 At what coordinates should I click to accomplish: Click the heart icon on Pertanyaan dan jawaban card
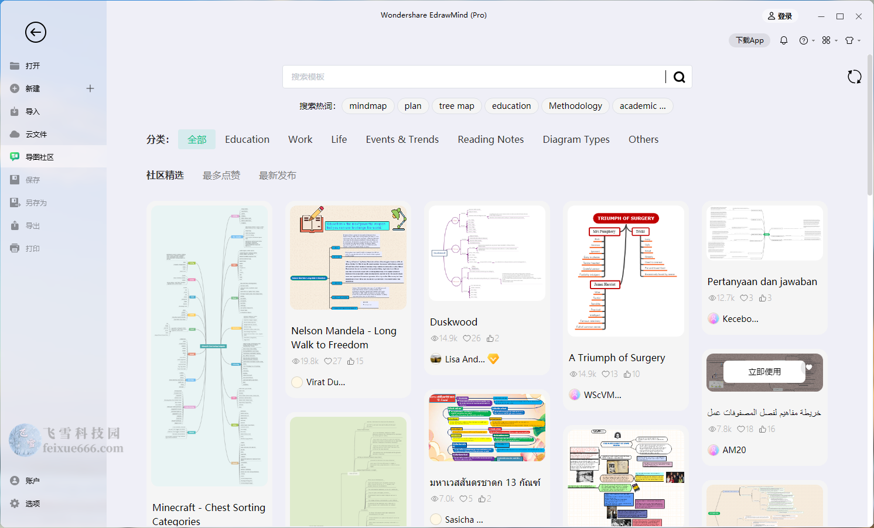pos(743,298)
